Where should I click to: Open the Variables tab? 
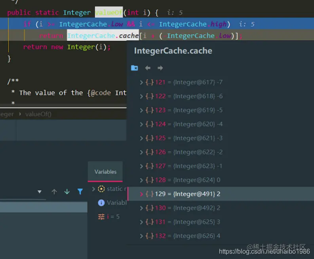click(x=105, y=171)
